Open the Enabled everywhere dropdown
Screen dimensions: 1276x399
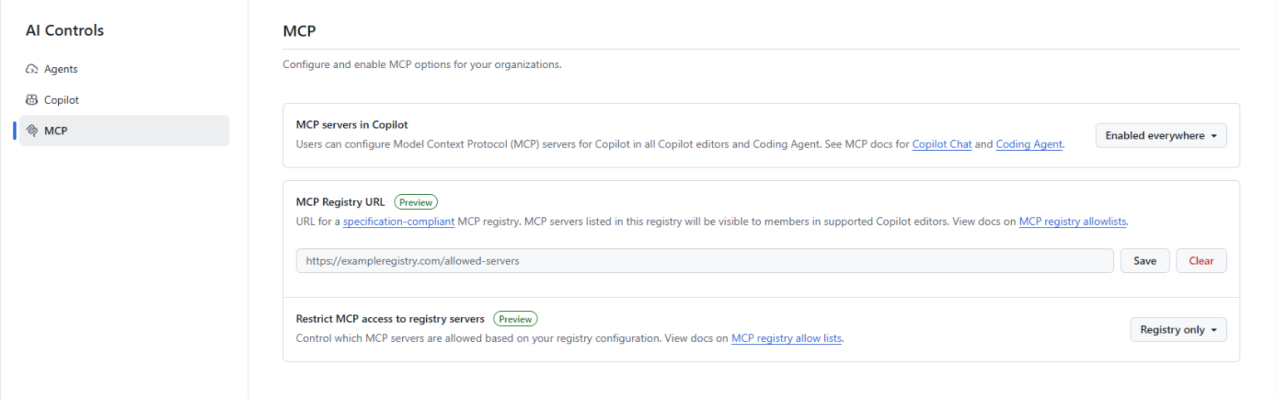[1161, 135]
